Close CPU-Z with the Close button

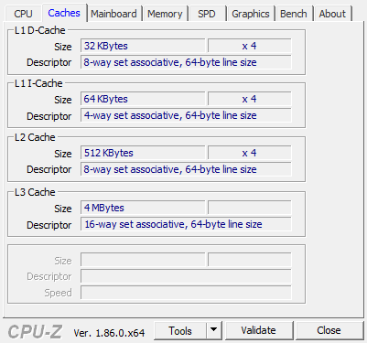[x=329, y=330]
